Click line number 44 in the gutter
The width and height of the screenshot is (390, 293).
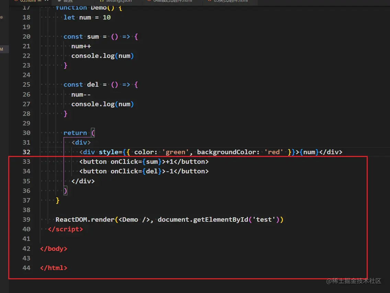(x=26, y=268)
